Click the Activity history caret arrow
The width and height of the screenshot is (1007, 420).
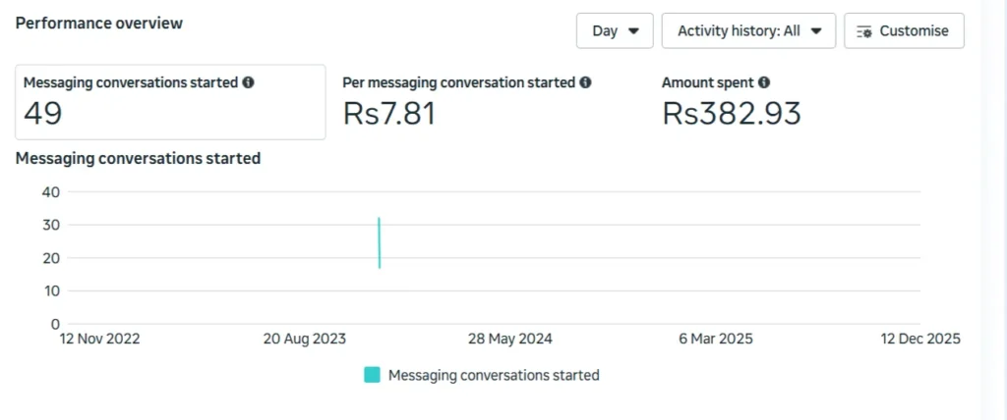[x=816, y=31]
